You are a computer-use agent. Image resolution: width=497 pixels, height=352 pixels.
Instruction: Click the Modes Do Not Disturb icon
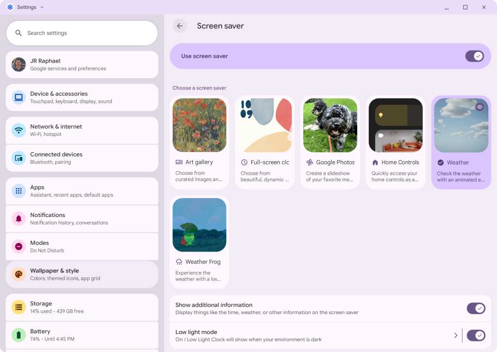(19, 247)
